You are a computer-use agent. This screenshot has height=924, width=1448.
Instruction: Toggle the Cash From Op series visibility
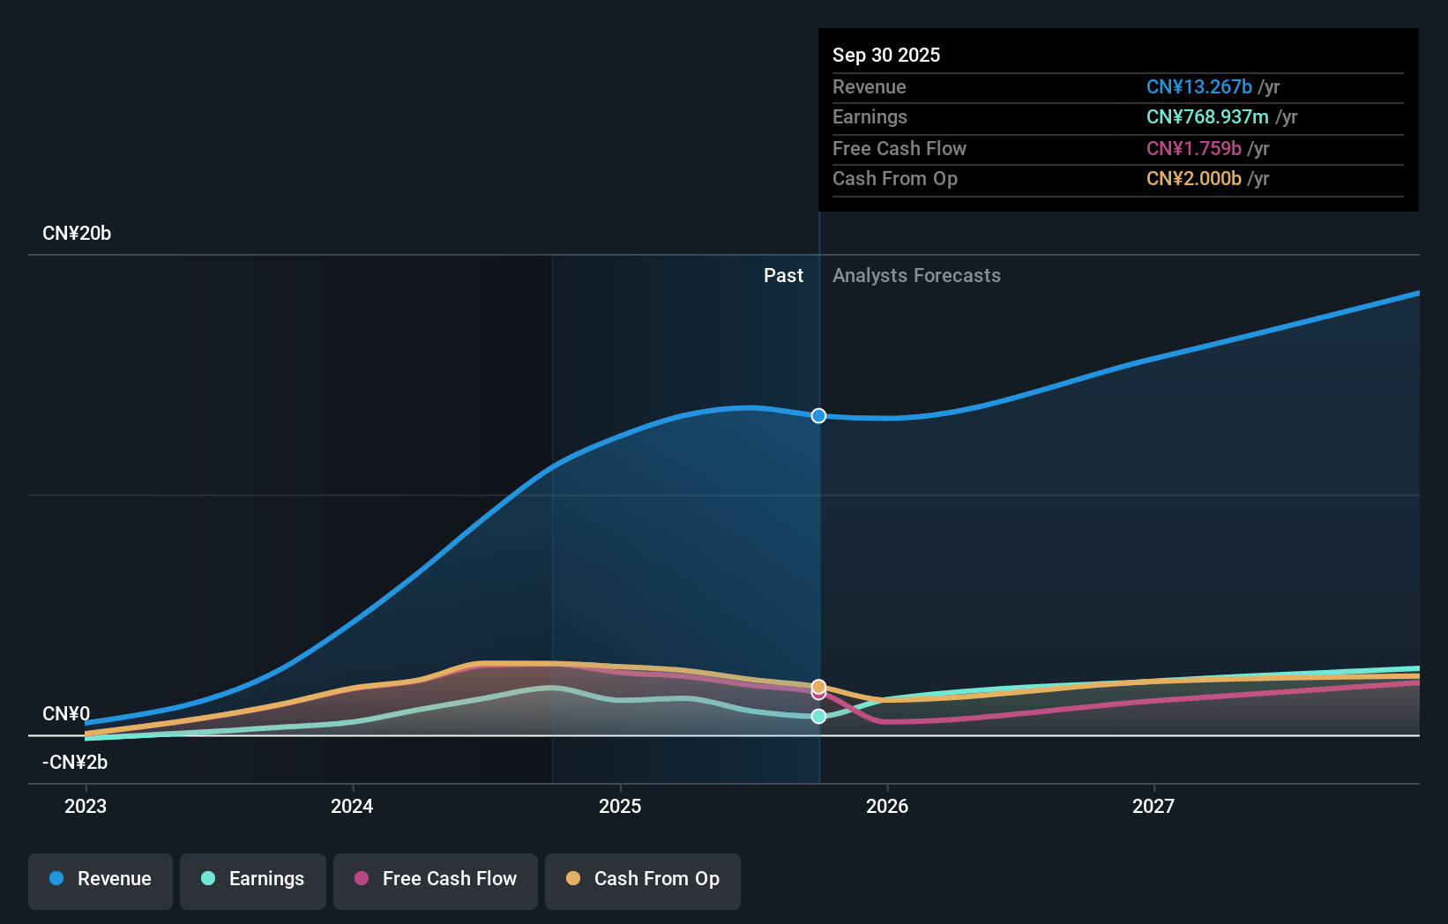[642, 879]
